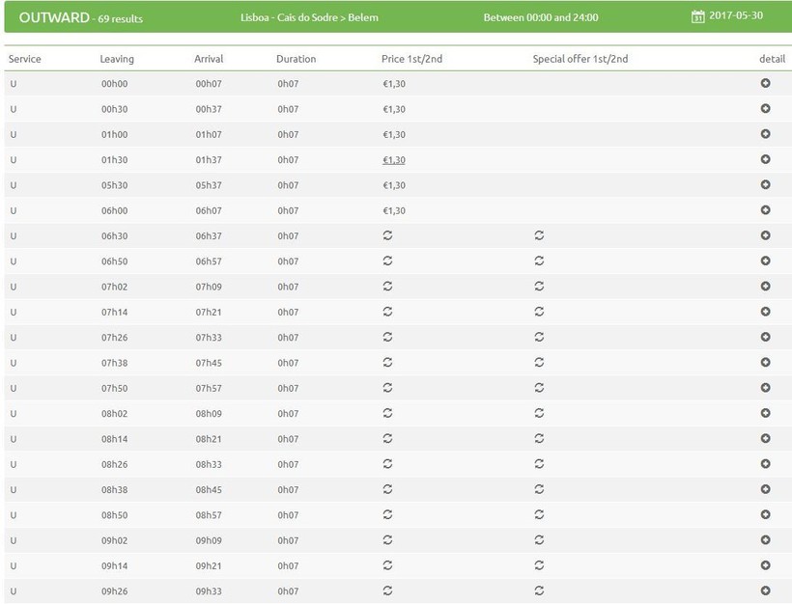Click the €1,30 price for 00h30 train
The width and height of the screenshot is (792, 604).
pos(394,109)
